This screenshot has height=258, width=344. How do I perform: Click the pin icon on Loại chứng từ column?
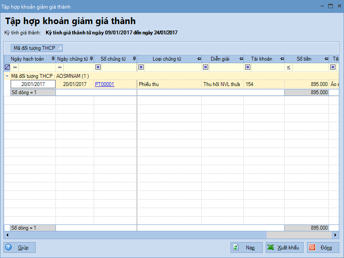click(x=199, y=59)
